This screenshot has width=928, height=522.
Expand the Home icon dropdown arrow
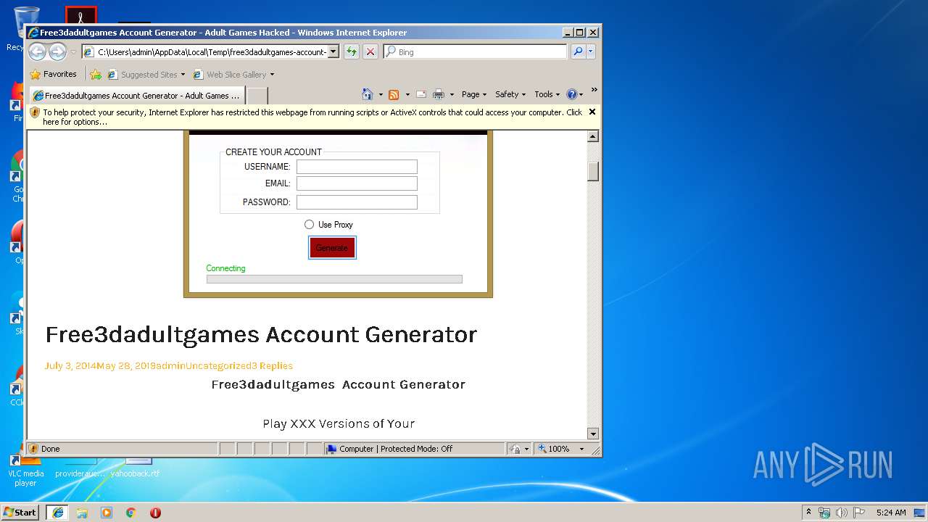[381, 94]
